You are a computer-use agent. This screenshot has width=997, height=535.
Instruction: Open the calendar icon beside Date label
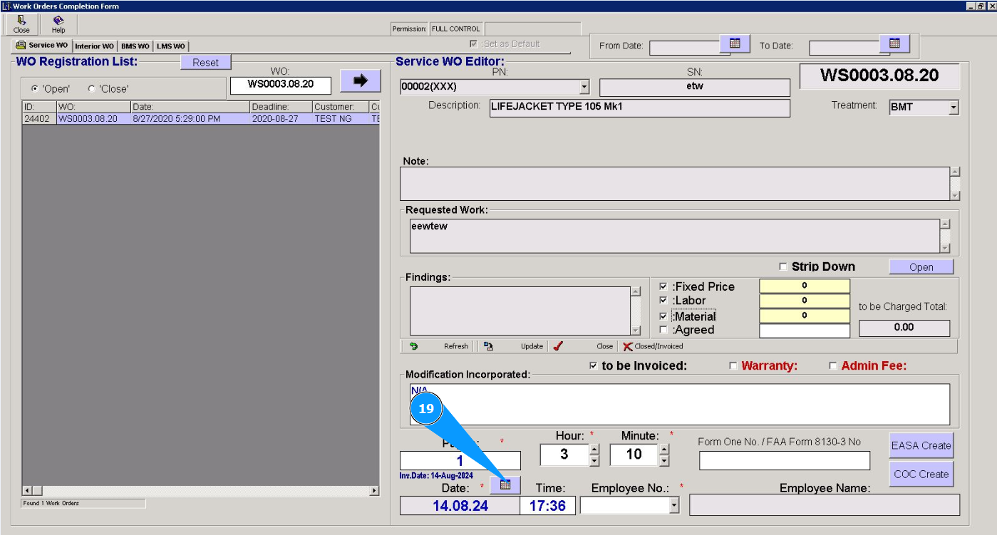pos(505,484)
